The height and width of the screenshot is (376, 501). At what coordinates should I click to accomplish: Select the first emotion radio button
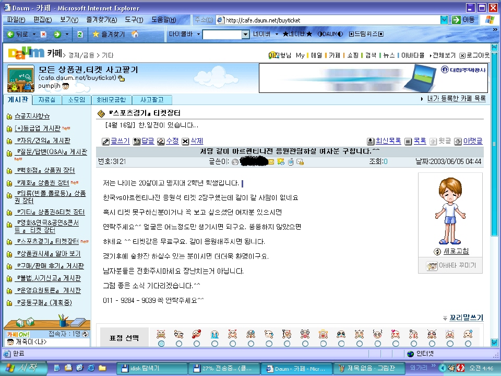click(161, 344)
